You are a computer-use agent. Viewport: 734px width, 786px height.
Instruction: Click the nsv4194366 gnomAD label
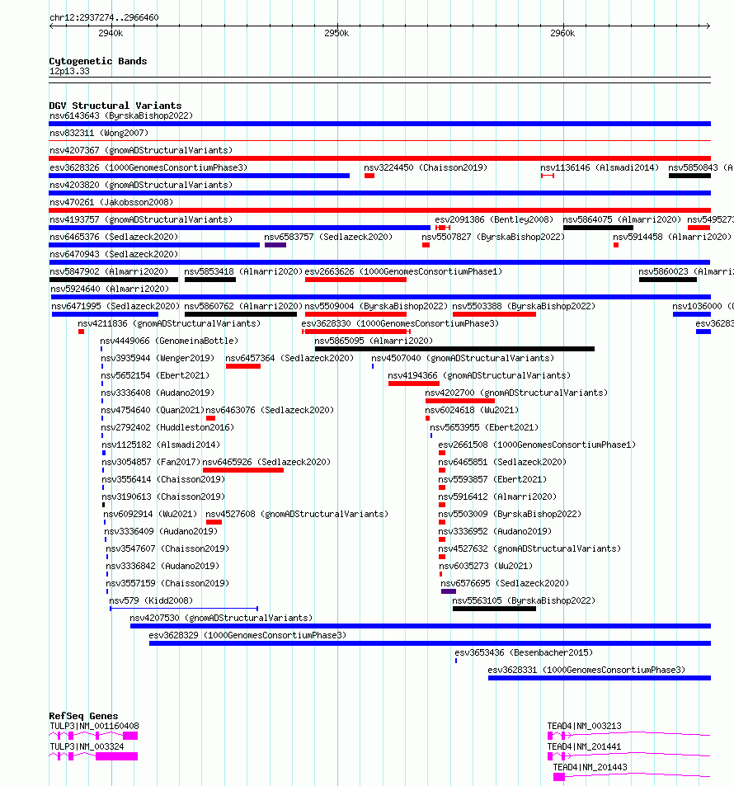tap(479, 375)
